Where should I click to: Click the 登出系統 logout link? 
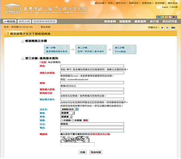(45, 27)
